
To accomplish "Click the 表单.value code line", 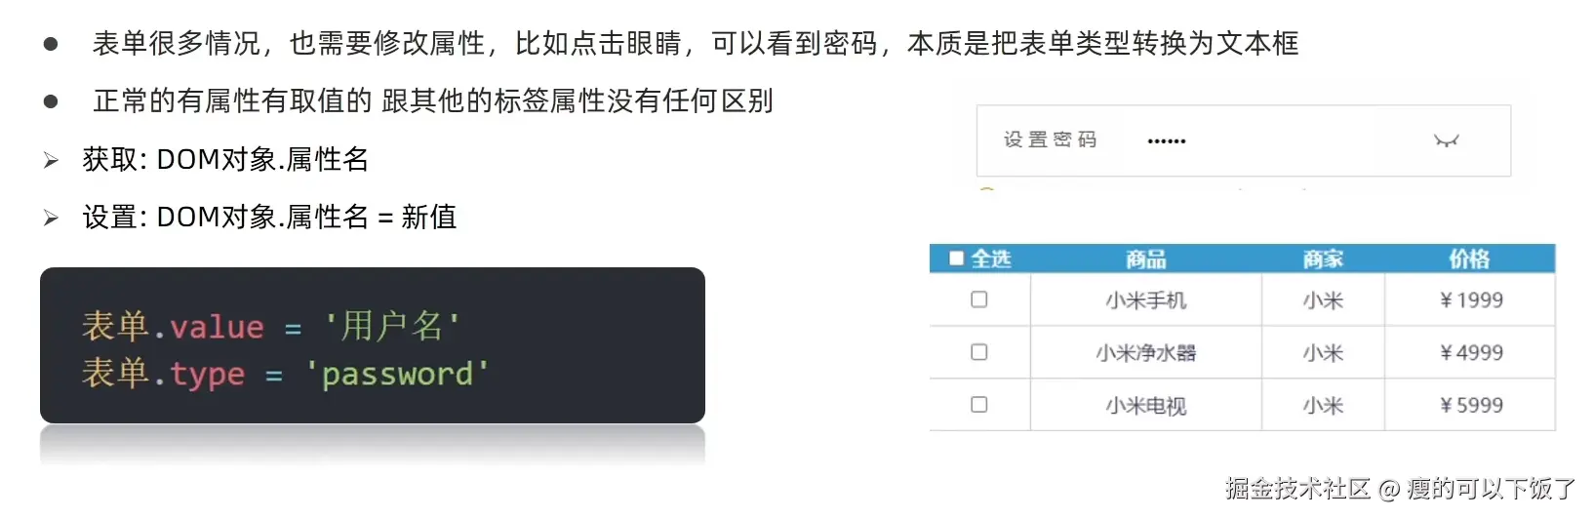I will click(271, 326).
